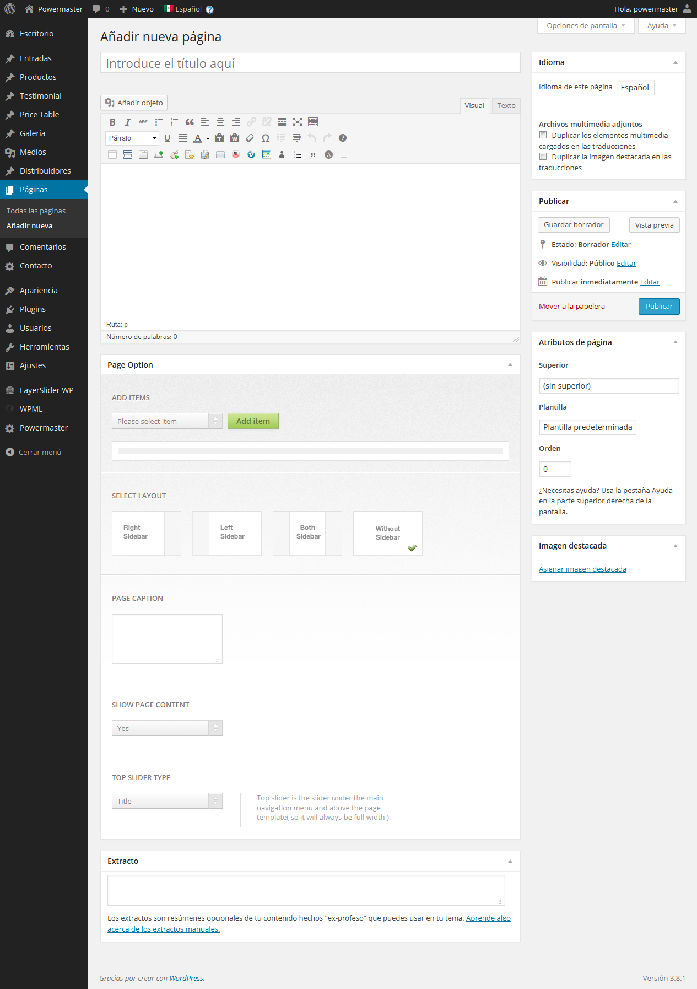Toggle bold formatting in editor toolbar
697x989 pixels.
[112, 122]
